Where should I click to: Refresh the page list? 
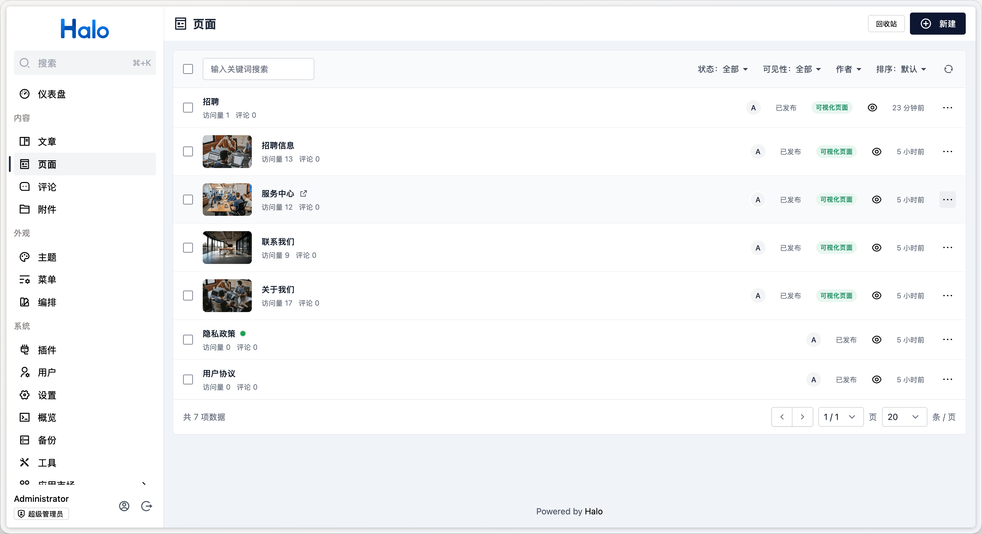949,69
